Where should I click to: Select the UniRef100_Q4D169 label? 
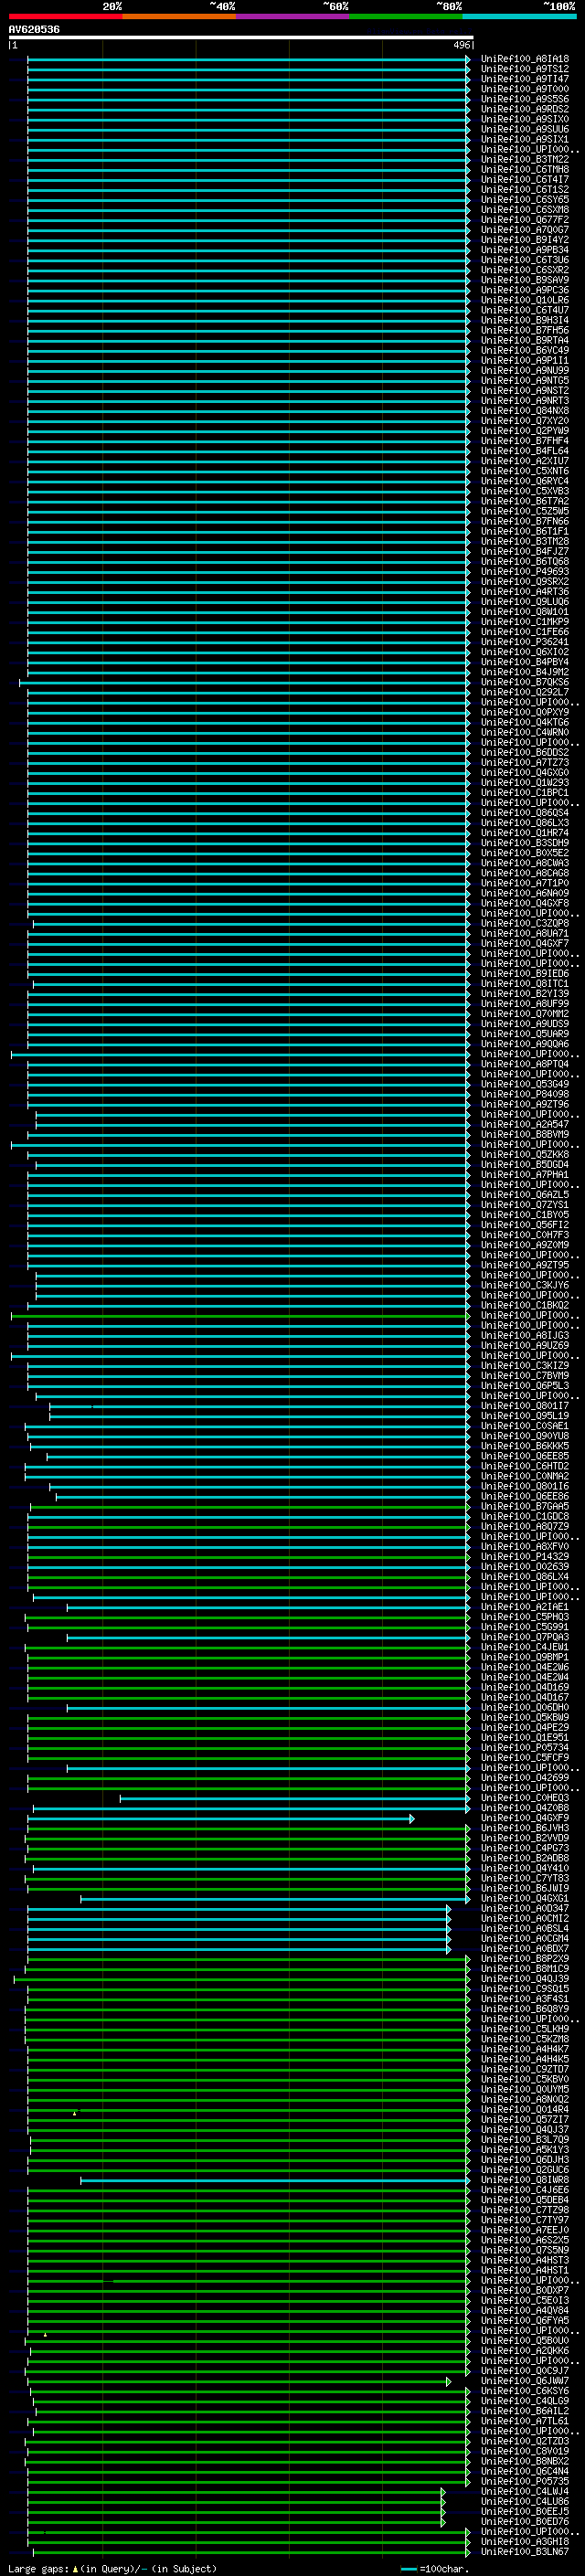(x=525, y=1688)
